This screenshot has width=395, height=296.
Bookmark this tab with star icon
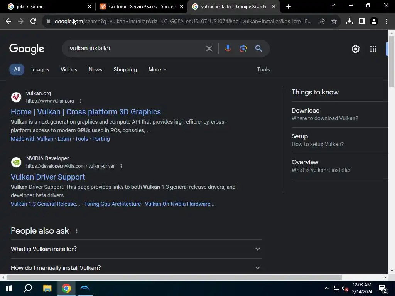(x=334, y=22)
